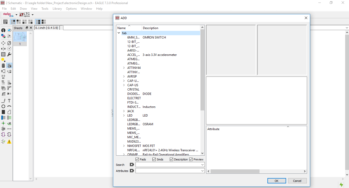The image size is (349, 188).
Task: Select the Wire line tool
Action: [x=3, y=101]
